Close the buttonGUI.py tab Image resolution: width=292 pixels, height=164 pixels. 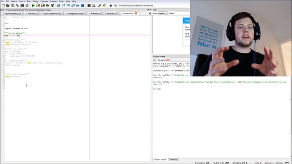[136, 13]
